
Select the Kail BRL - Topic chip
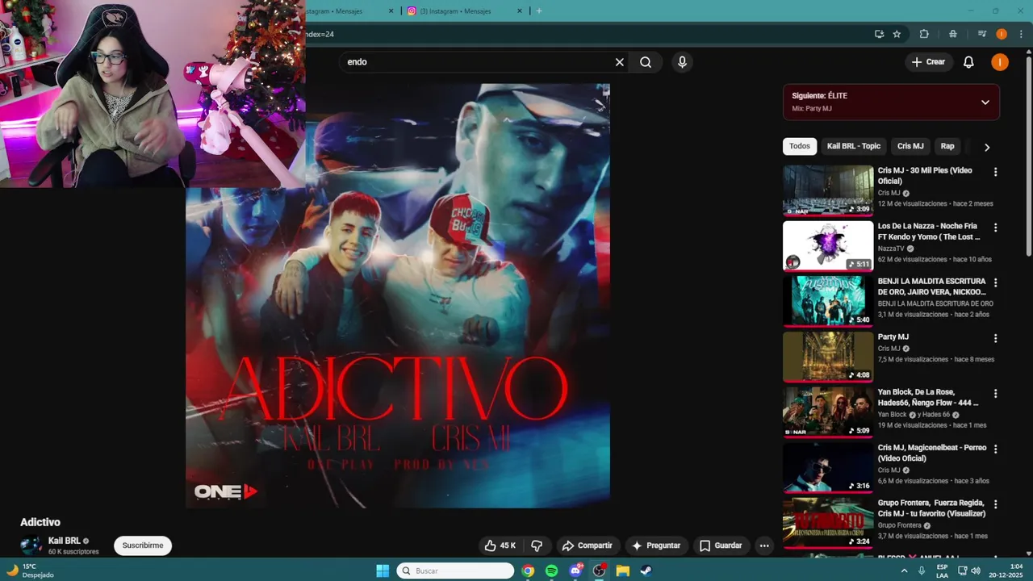[854, 146]
